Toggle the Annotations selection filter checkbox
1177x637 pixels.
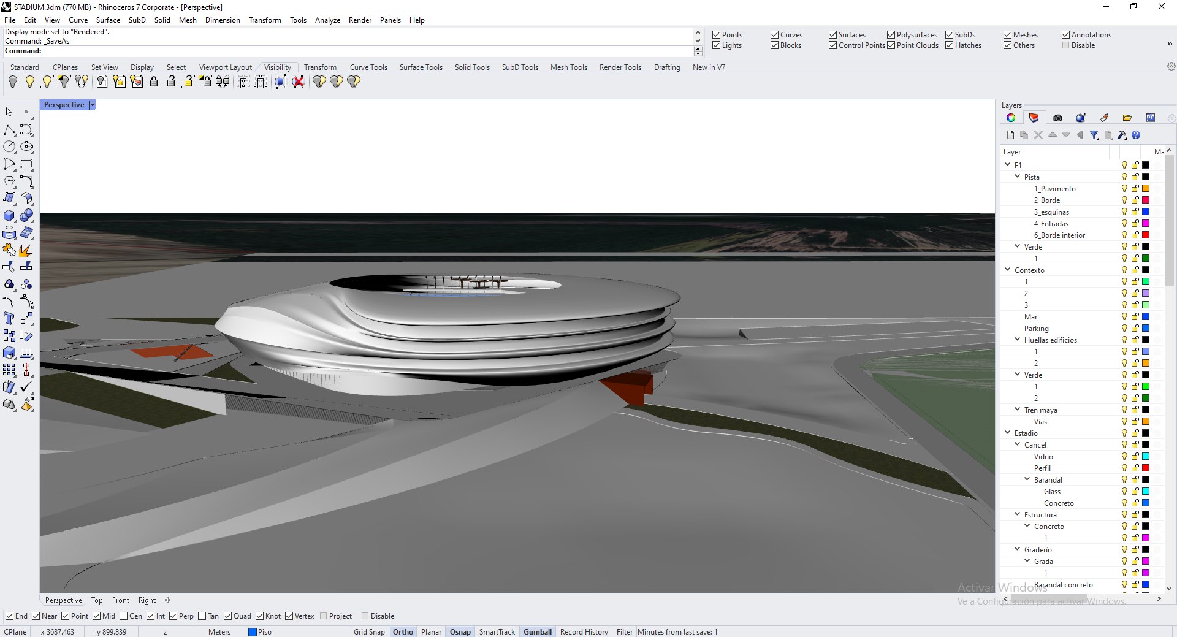[x=1065, y=35]
